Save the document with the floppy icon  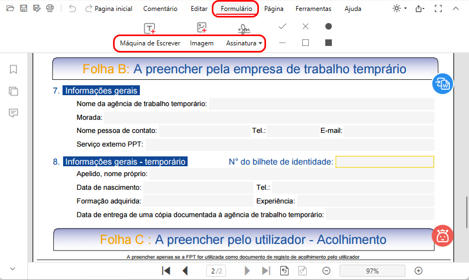24,8
